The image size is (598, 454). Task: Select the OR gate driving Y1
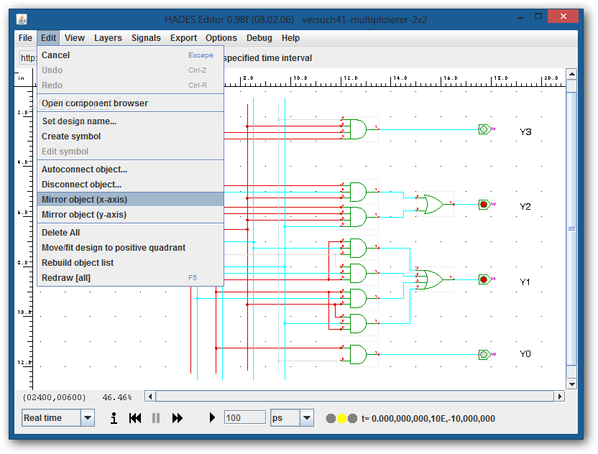click(x=433, y=279)
